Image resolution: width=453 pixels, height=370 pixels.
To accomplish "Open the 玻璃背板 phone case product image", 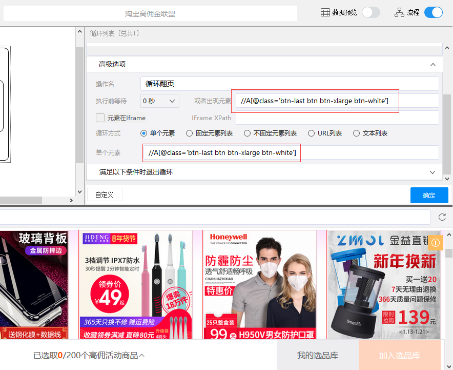I will point(34,285).
